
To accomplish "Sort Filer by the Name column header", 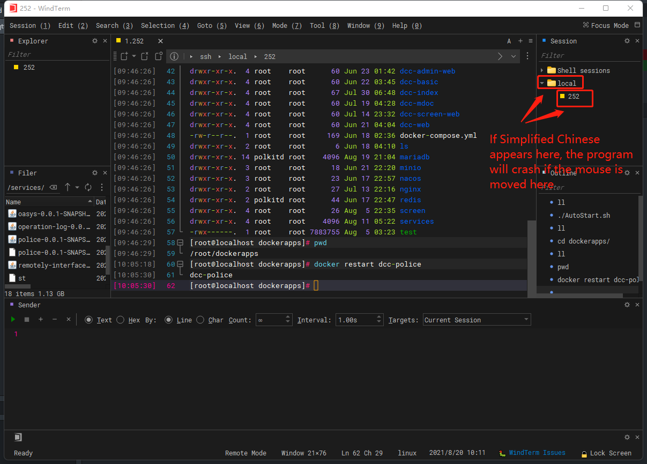I will click(x=49, y=202).
